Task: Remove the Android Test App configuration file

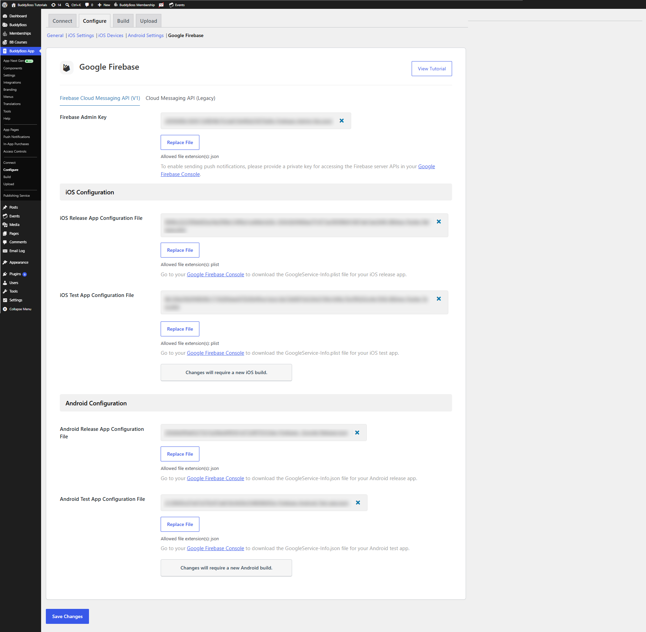Action: point(358,503)
